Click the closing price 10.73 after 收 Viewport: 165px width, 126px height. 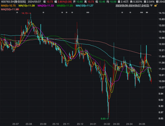[50, 2]
